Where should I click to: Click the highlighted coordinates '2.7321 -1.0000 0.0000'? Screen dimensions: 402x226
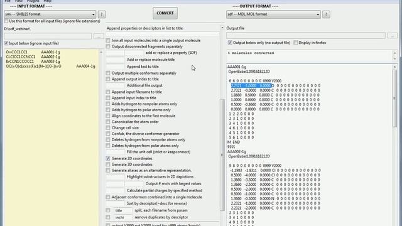(x=251, y=85)
